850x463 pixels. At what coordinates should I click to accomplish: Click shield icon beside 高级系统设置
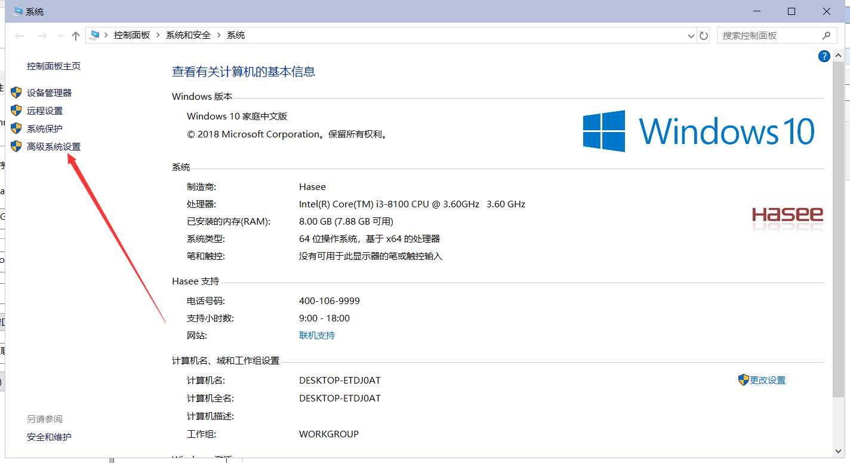coord(16,146)
